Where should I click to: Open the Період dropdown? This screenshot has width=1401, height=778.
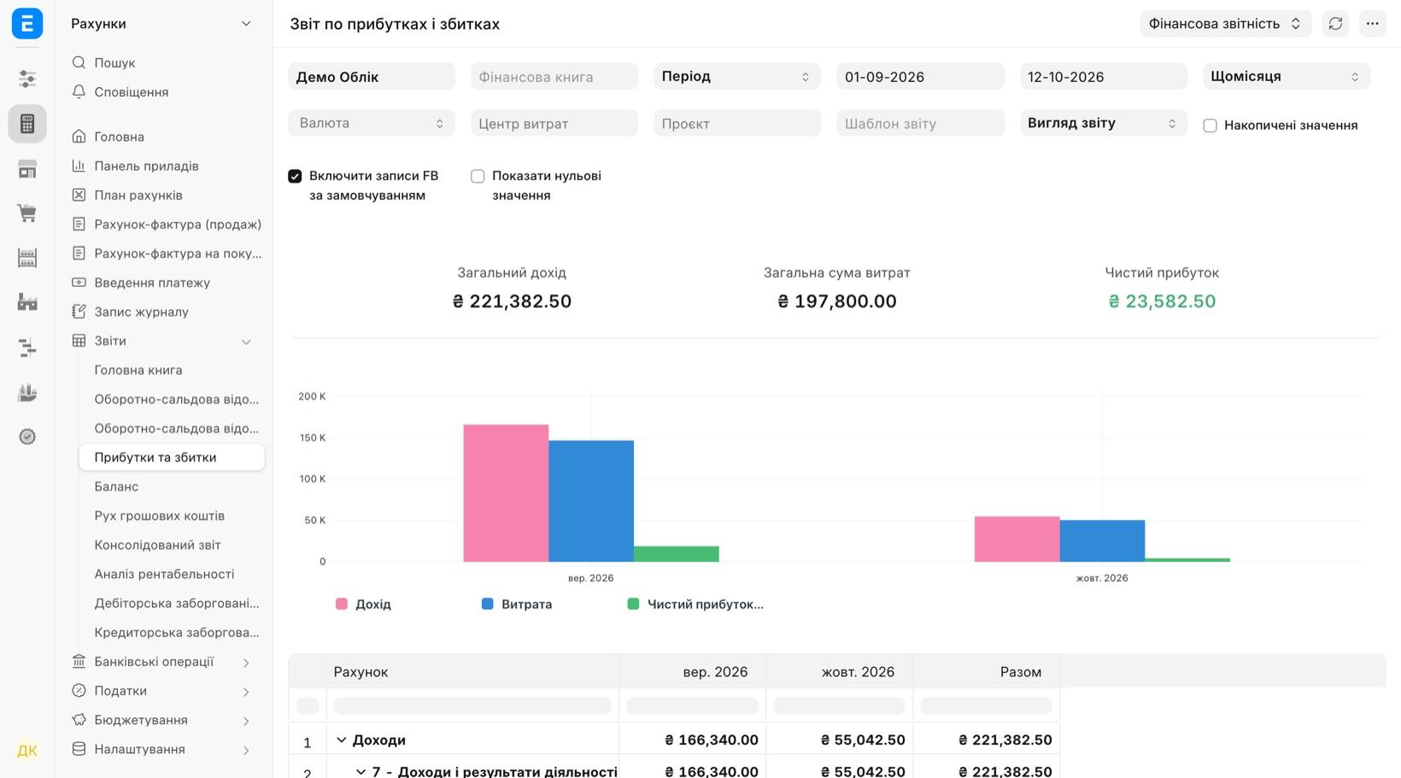pos(736,76)
